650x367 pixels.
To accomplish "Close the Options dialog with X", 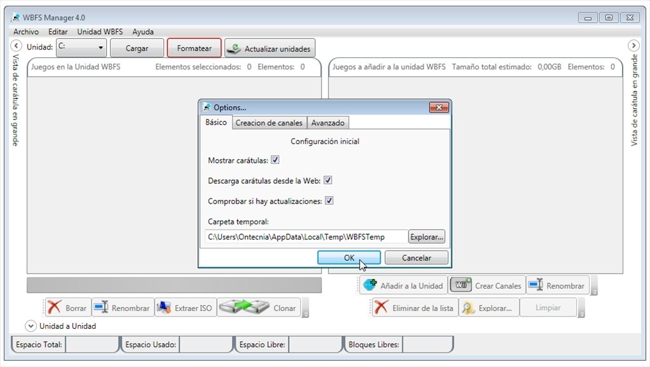I will tap(439, 107).
